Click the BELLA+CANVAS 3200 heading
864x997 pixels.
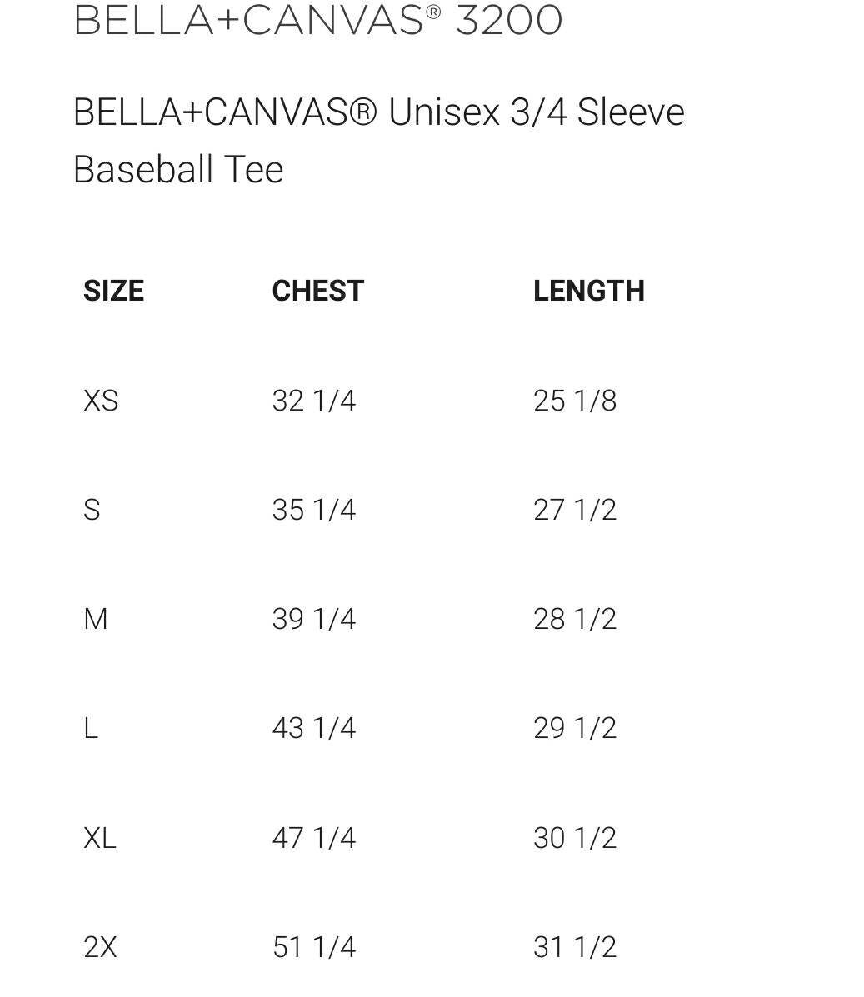coord(317,20)
